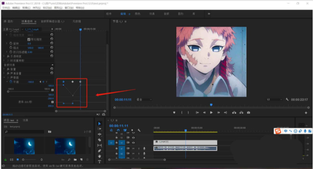313x169 pixels.
Task: Select the Hand tool
Action: (x=100, y=156)
